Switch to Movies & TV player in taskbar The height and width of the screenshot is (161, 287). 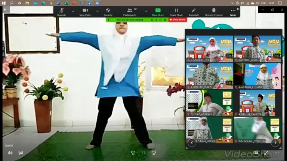pyautogui.click(x=89, y=3)
